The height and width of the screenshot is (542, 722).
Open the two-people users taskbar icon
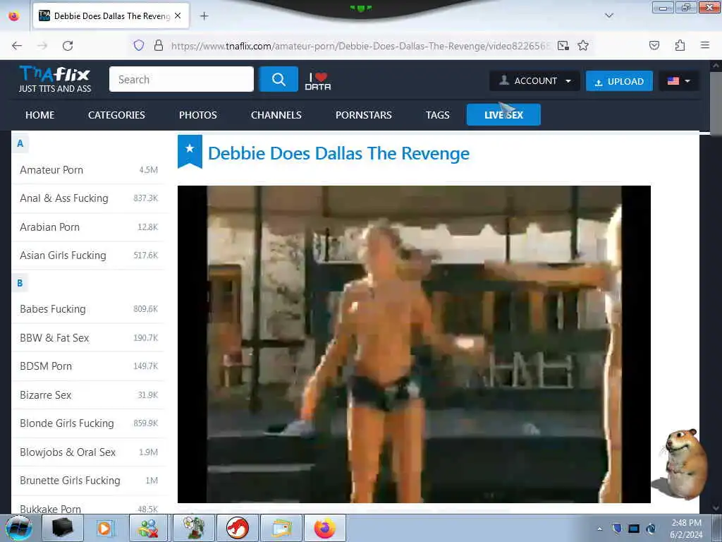point(148,528)
